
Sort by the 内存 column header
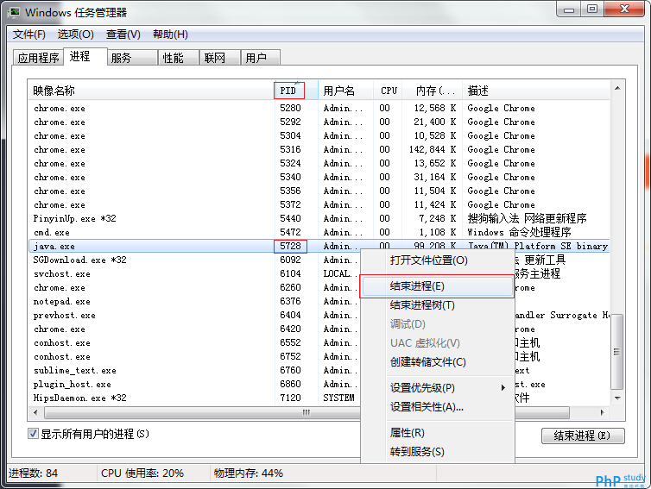tap(432, 91)
